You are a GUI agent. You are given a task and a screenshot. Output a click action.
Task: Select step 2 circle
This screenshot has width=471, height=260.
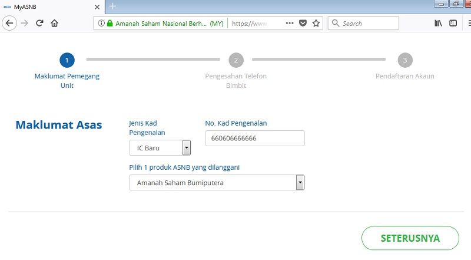(236, 60)
